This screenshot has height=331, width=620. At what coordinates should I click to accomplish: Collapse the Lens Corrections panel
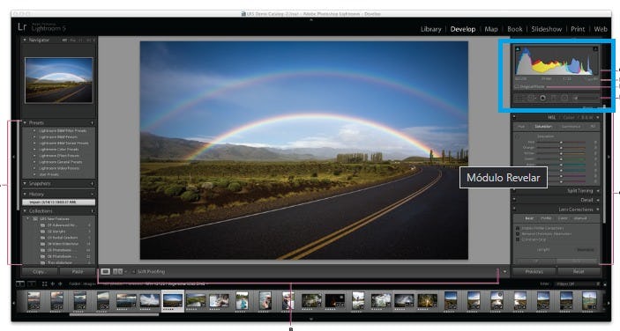click(598, 210)
